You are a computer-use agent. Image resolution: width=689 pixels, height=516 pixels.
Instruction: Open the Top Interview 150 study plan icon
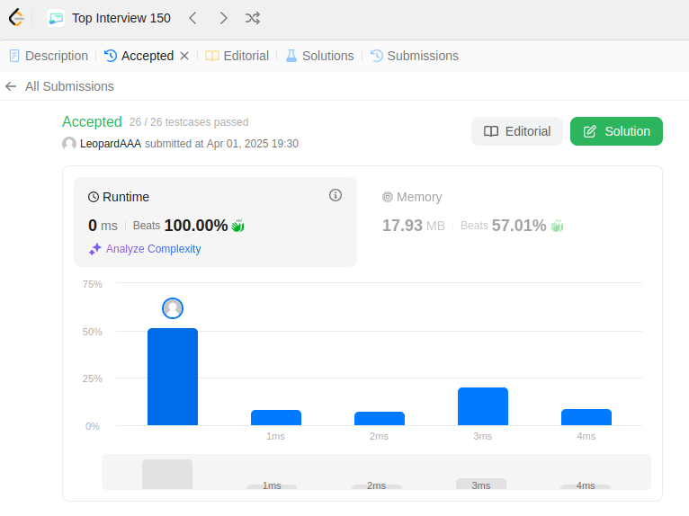point(56,18)
